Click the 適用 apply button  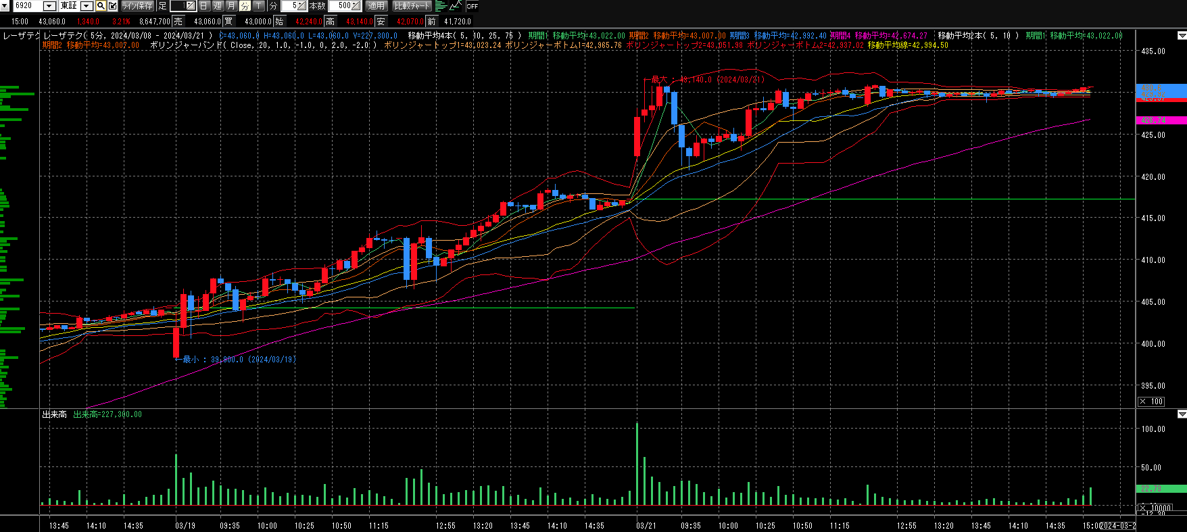click(376, 6)
